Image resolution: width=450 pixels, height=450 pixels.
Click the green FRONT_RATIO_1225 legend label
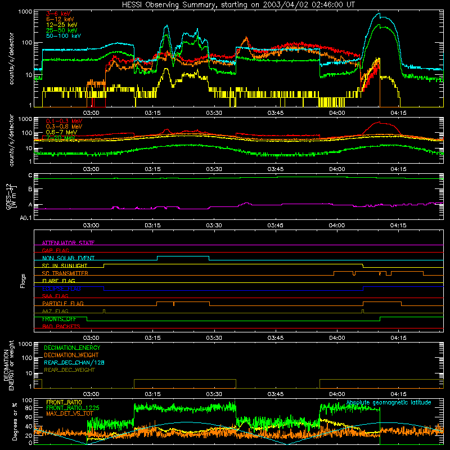coord(73,408)
